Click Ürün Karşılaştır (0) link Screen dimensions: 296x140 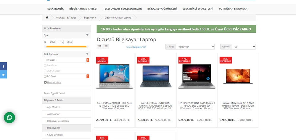[x=136, y=47]
